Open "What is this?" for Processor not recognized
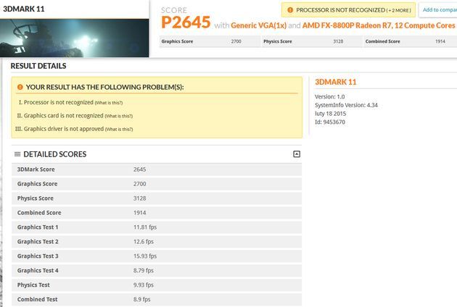This screenshot has width=457, height=307. pos(109,103)
